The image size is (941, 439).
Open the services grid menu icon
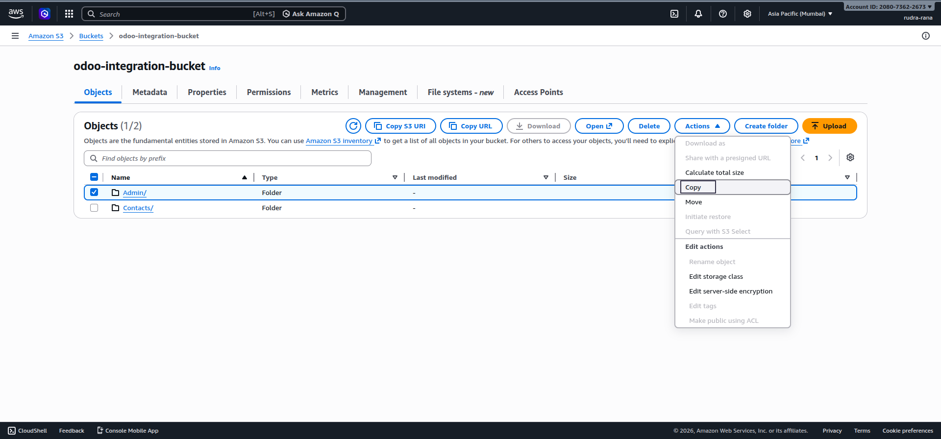[69, 14]
